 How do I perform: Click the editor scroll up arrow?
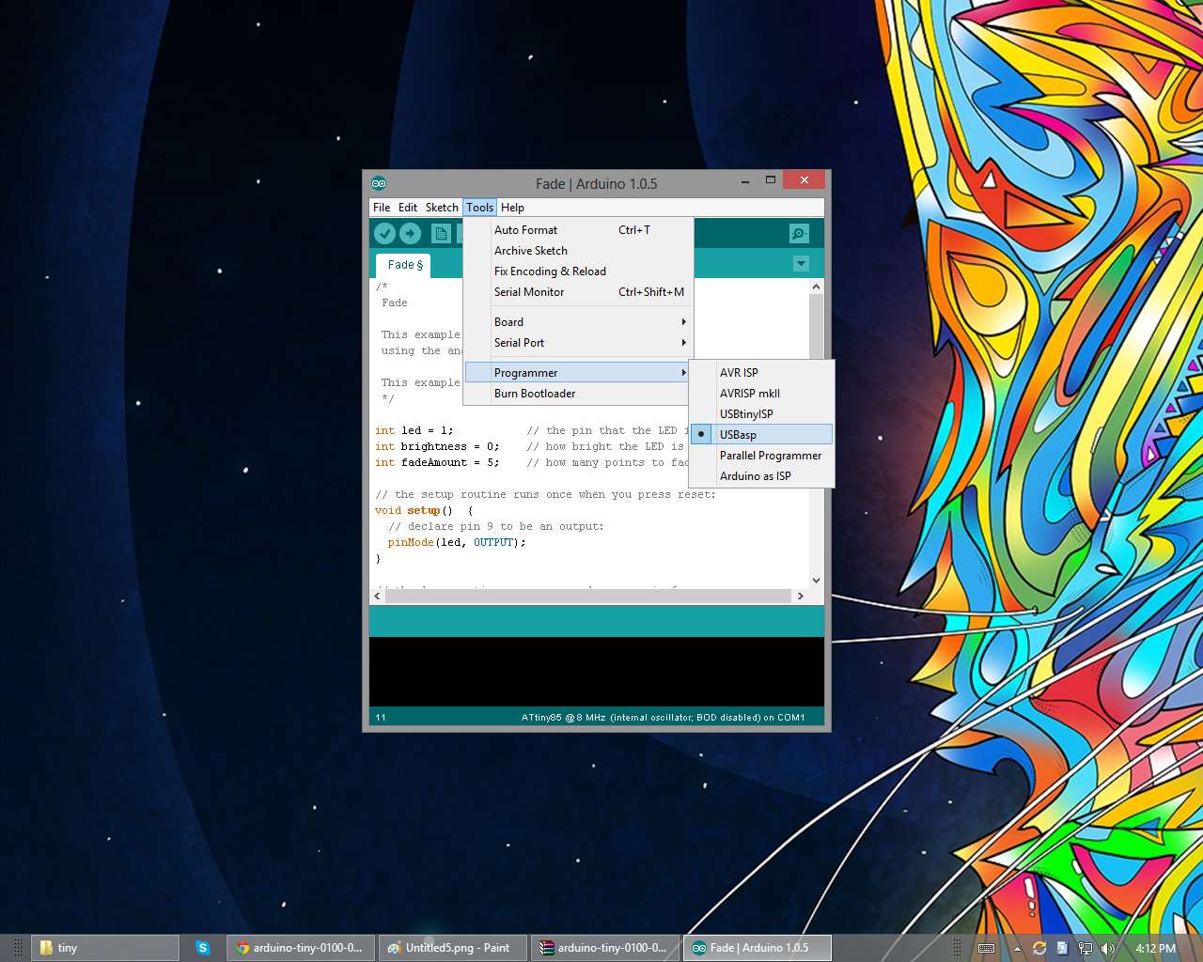[816, 287]
